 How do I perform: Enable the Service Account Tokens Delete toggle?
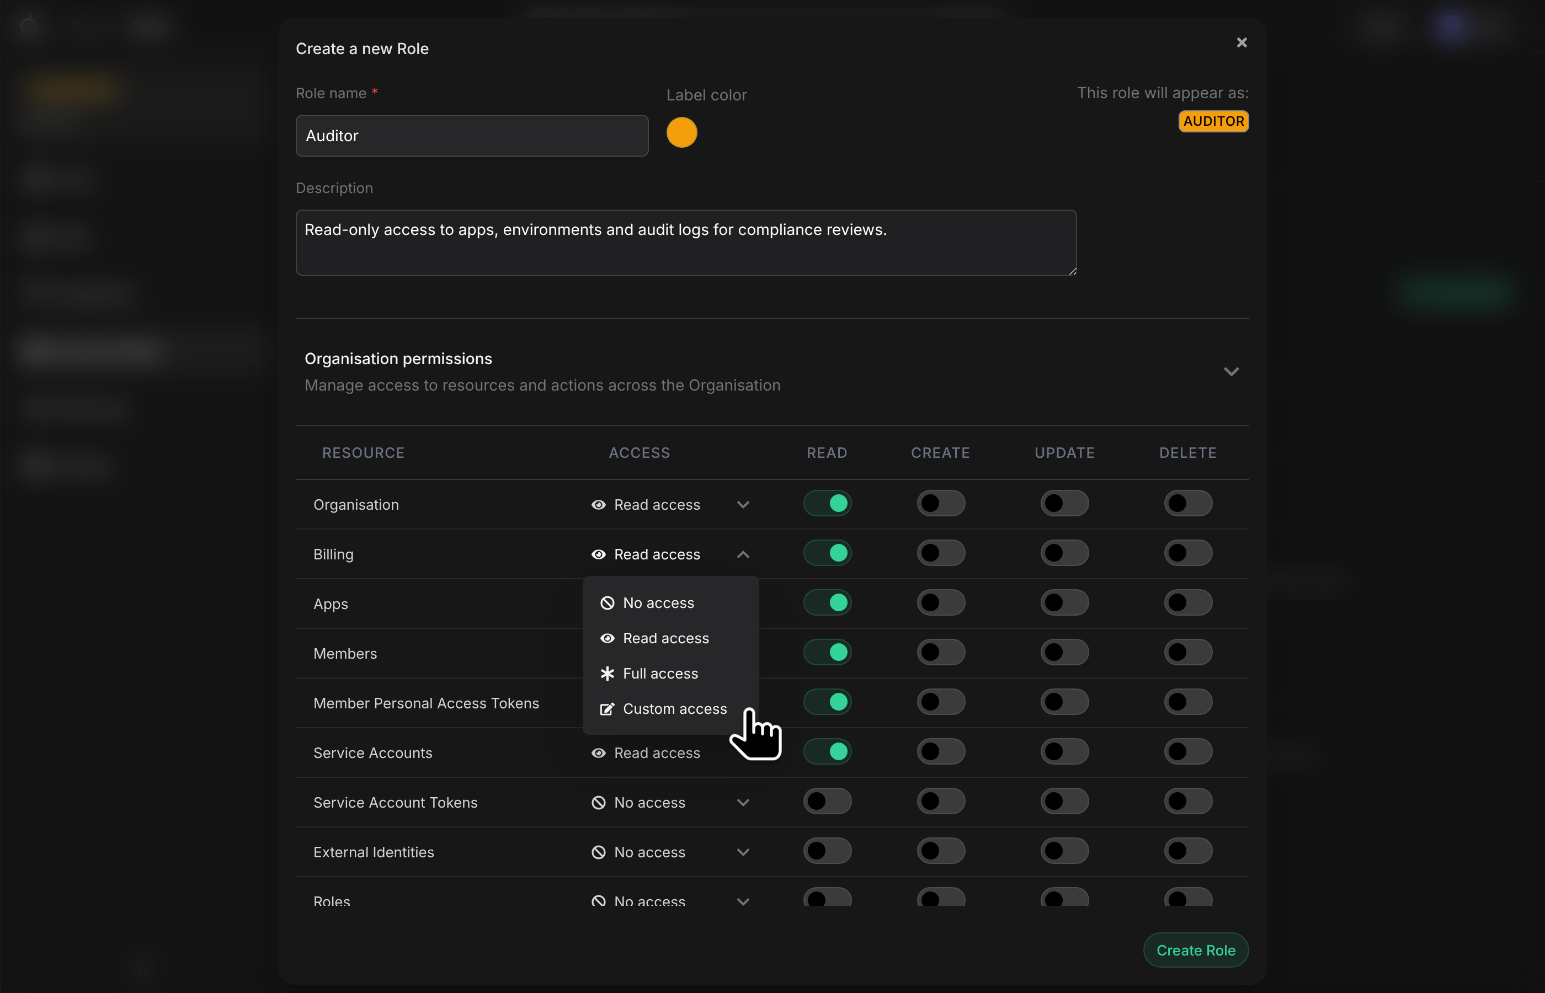click(x=1188, y=801)
